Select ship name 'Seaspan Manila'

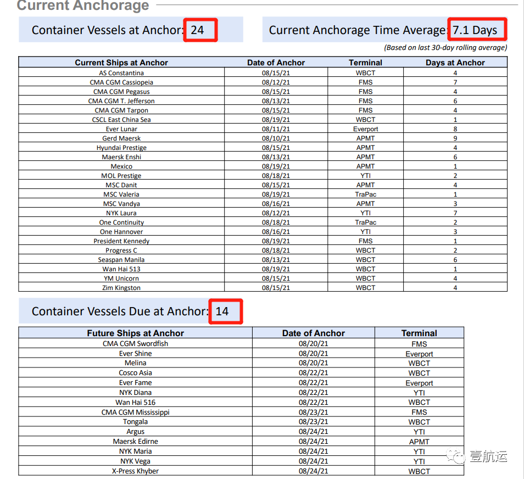tap(121, 260)
